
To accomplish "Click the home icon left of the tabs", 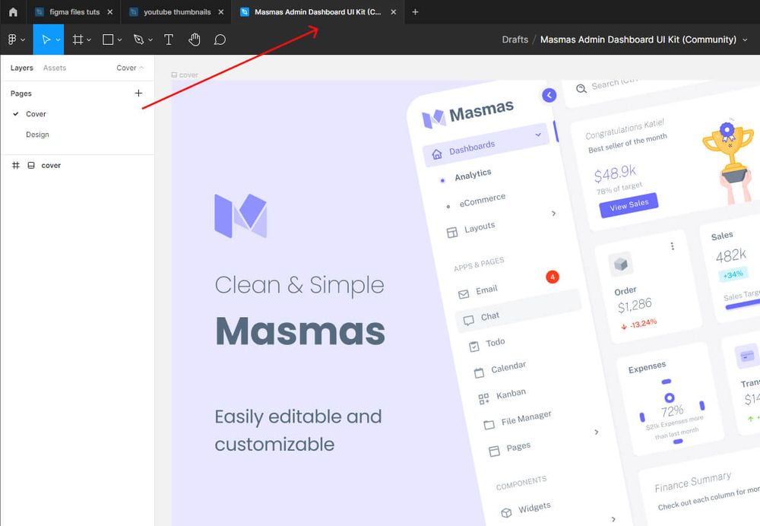I will pyautogui.click(x=11, y=11).
